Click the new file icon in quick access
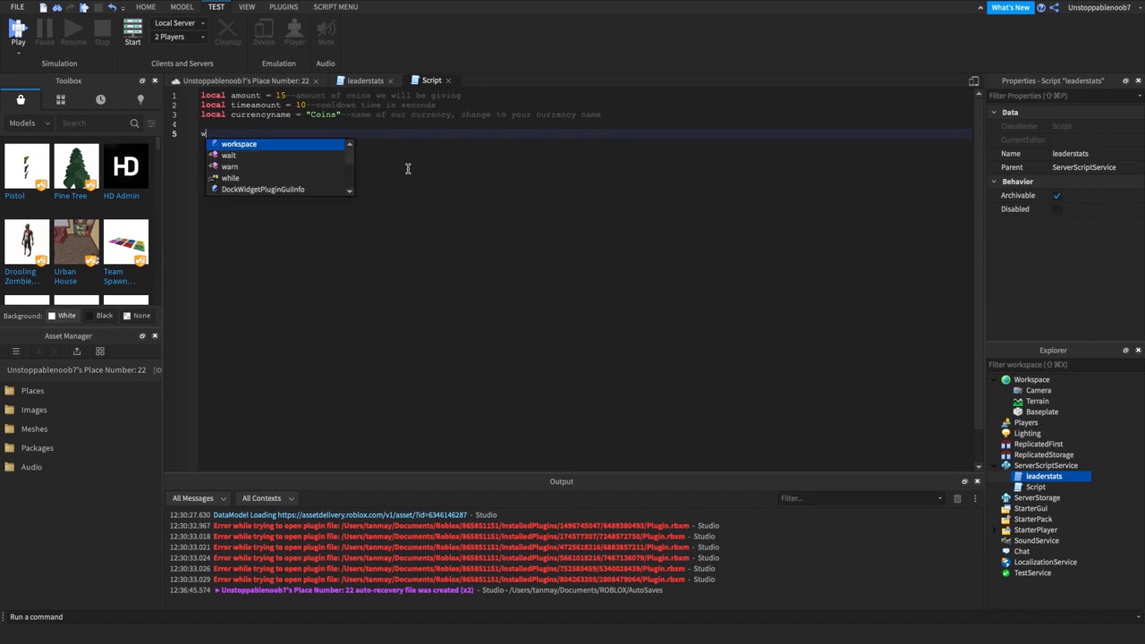This screenshot has height=644, width=1145. pos(43,7)
